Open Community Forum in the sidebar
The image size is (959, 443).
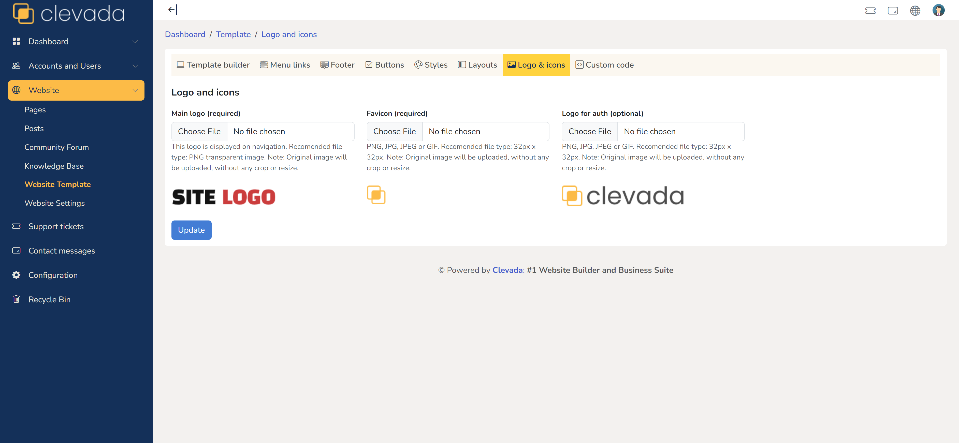tap(56, 147)
